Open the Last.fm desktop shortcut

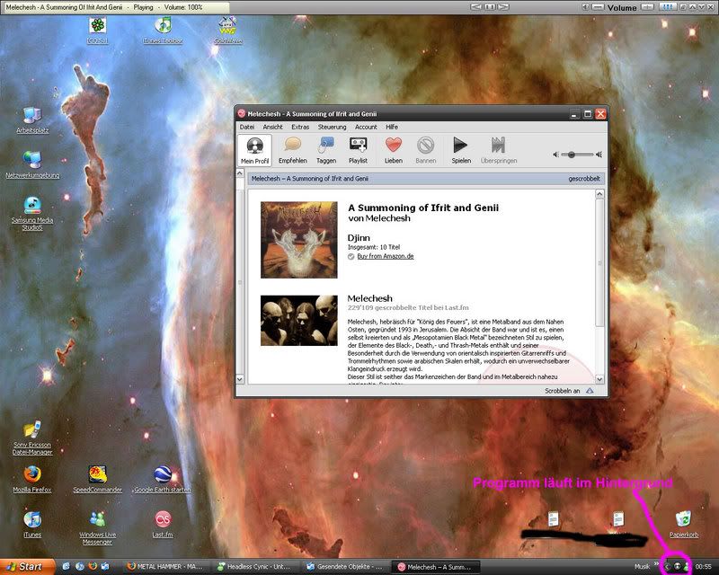tap(163, 524)
